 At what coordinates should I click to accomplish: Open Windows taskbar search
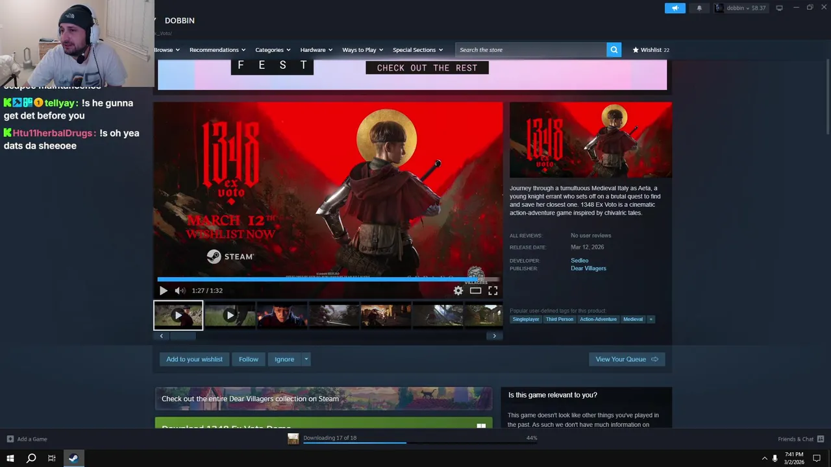[31, 458]
